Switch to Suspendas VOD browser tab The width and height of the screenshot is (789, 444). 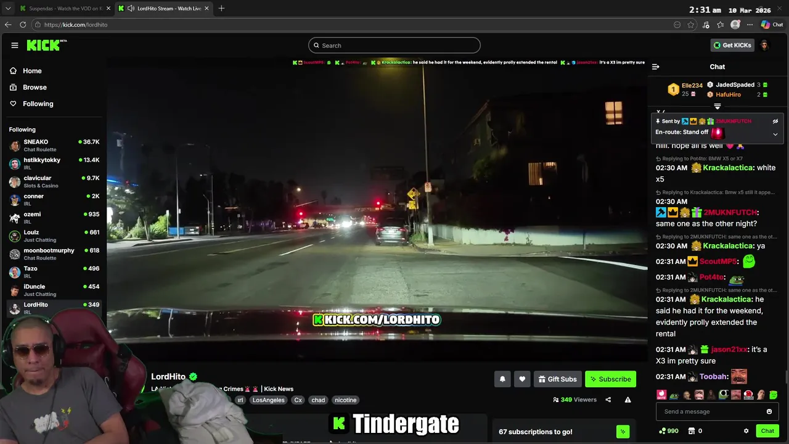pyautogui.click(x=65, y=8)
